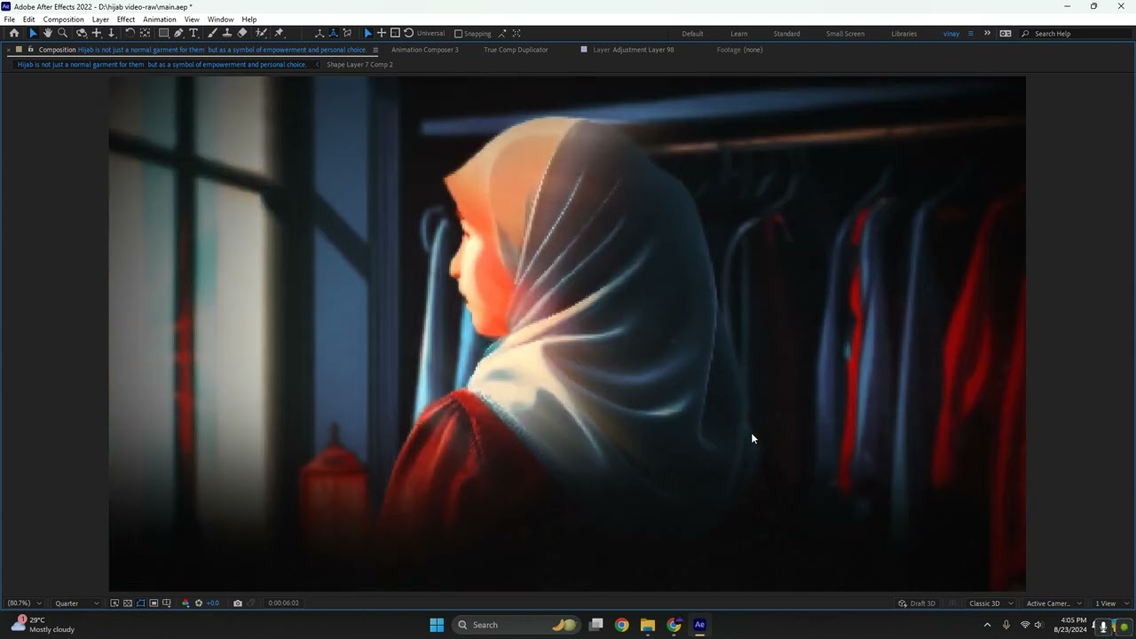Open the Classic 3D renderer dropdown
Image resolution: width=1136 pixels, height=639 pixels.
(991, 603)
